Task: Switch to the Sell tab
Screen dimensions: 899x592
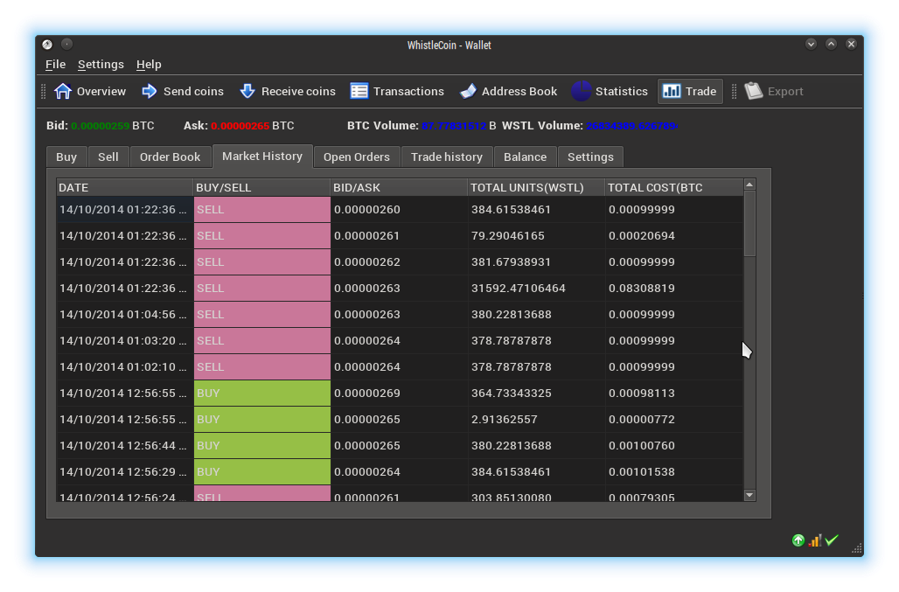Action: coord(108,157)
